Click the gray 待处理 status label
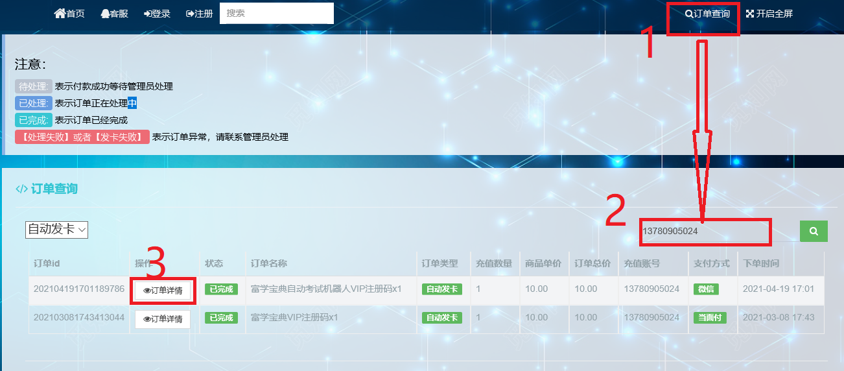 coord(34,86)
